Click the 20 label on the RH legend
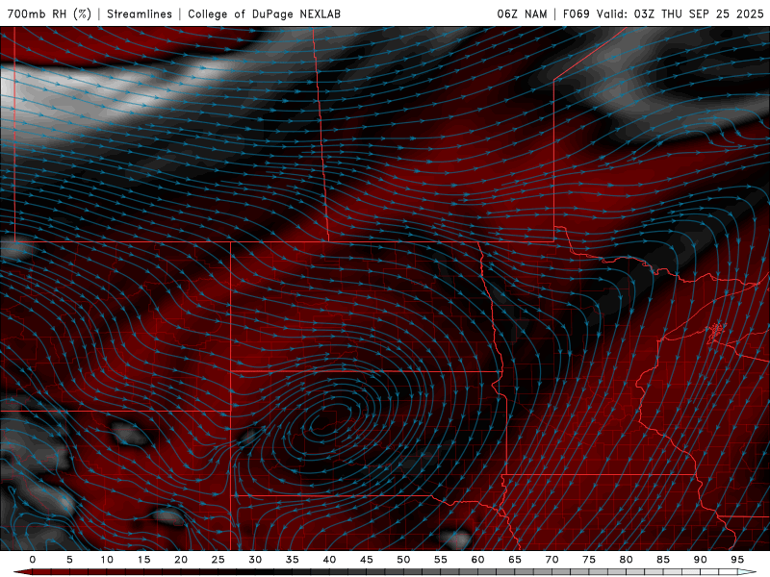 181,560
